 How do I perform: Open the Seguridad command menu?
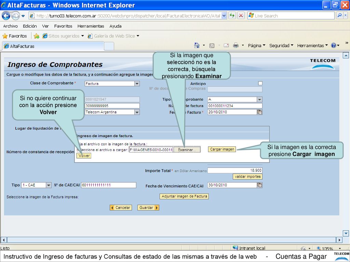pyautogui.click(x=281, y=45)
